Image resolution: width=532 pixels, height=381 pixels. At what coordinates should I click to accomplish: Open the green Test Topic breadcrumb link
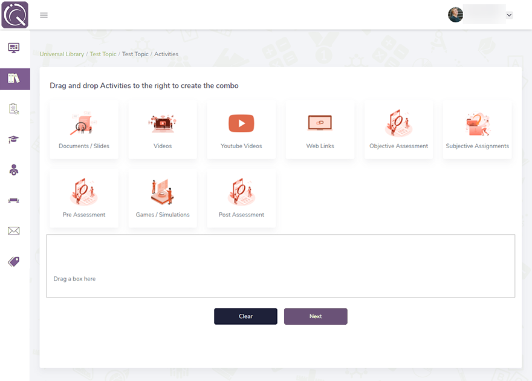[103, 54]
